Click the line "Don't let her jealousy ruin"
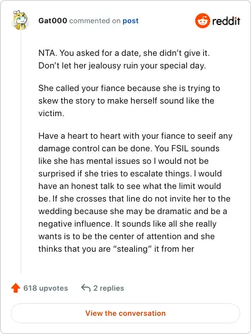This screenshot has height=334, width=251. (x=122, y=65)
